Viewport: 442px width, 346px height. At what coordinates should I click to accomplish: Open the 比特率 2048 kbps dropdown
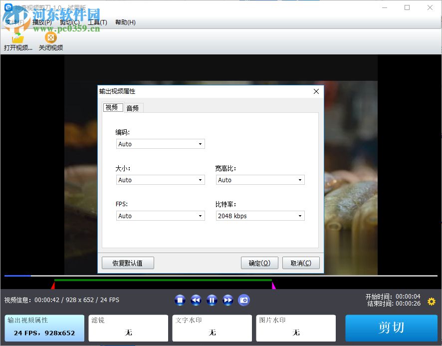[x=260, y=216]
